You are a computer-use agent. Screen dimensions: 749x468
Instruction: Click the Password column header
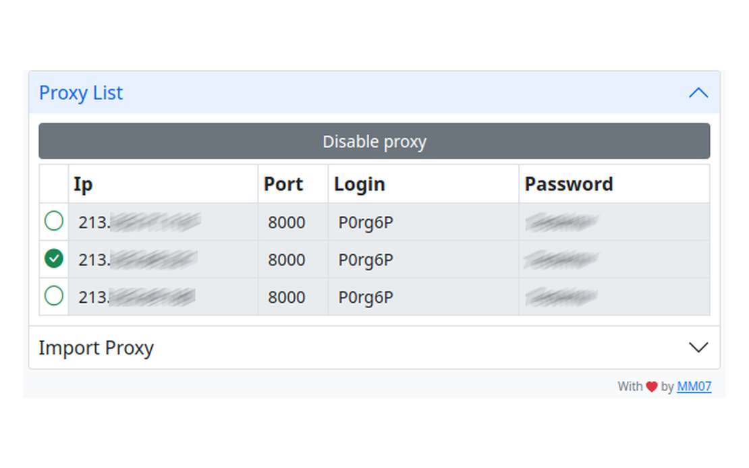tap(569, 183)
